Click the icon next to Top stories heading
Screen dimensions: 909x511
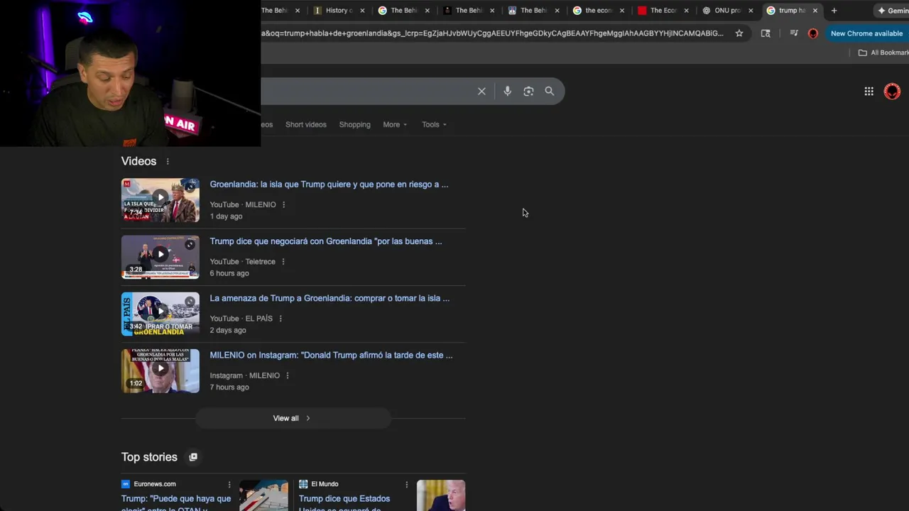[x=193, y=457]
